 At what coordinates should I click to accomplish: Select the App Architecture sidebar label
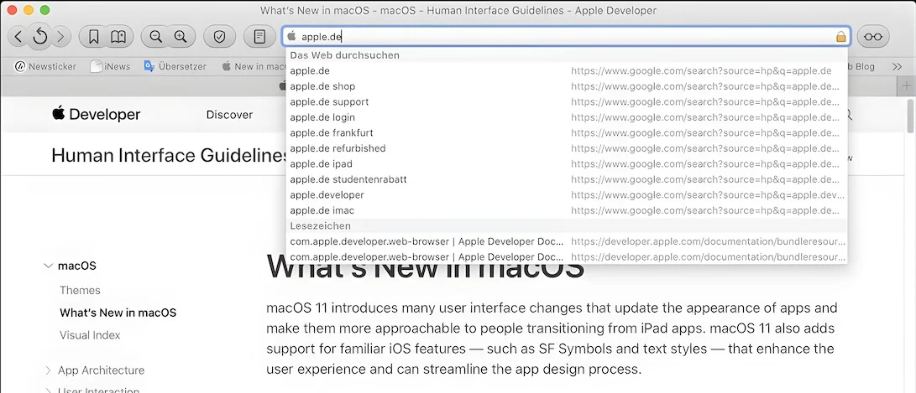[x=101, y=370]
